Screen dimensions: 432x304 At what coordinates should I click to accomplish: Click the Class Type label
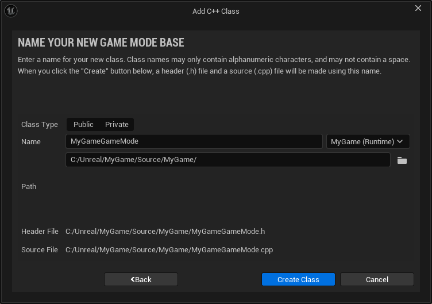pyautogui.click(x=40, y=125)
